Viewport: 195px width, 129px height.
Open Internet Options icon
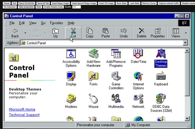coord(138,77)
